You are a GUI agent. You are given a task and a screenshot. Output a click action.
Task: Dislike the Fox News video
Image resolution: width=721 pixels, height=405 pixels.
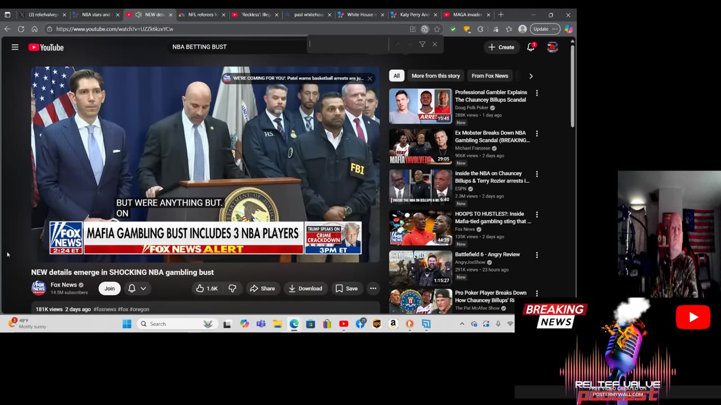[232, 289]
